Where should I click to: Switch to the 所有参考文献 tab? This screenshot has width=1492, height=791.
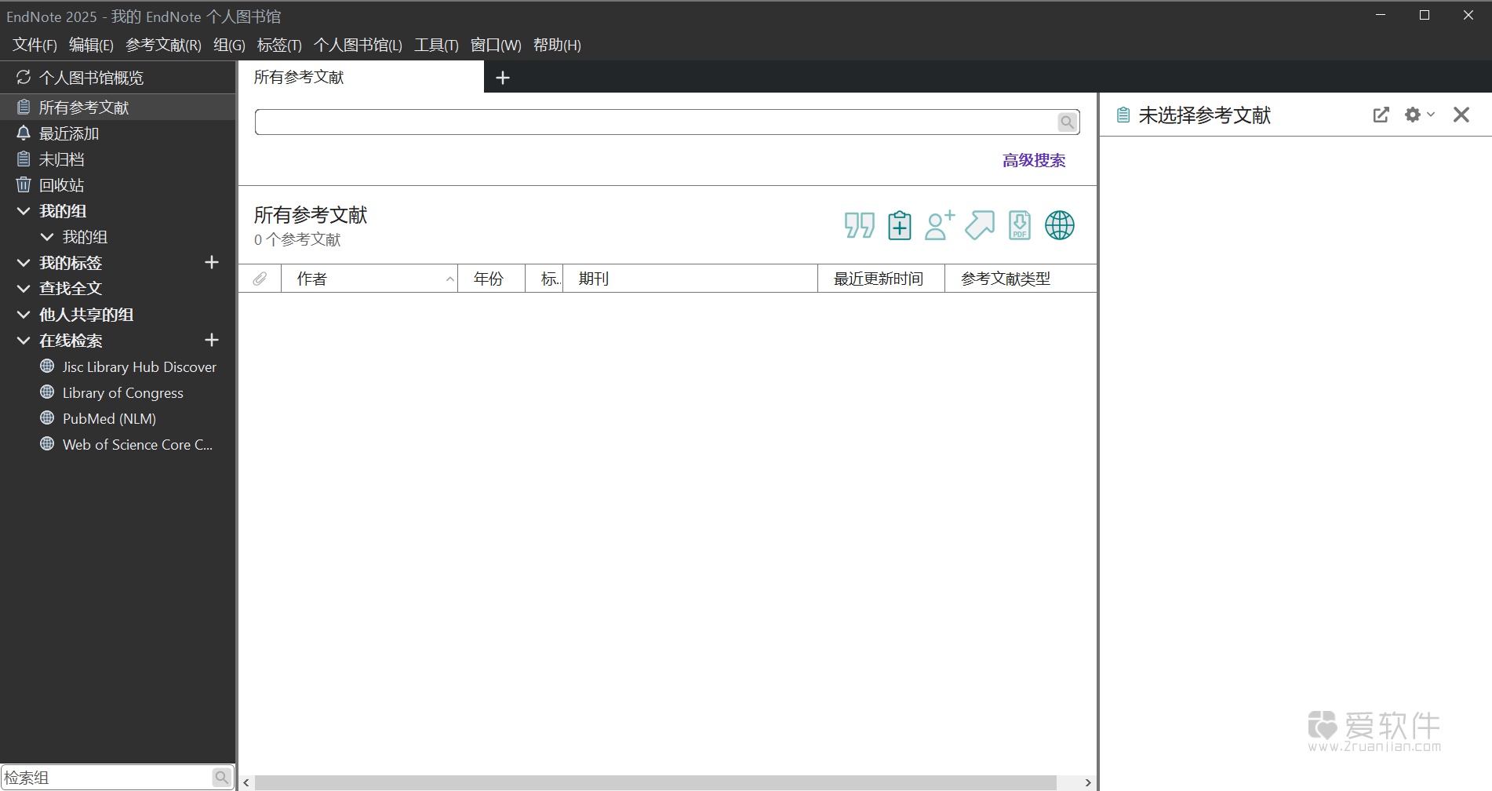pyautogui.click(x=298, y=77)
